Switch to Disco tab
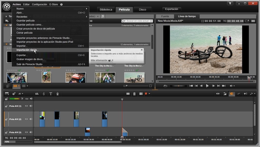Screen dimensions: 260x147 [142, 10]
